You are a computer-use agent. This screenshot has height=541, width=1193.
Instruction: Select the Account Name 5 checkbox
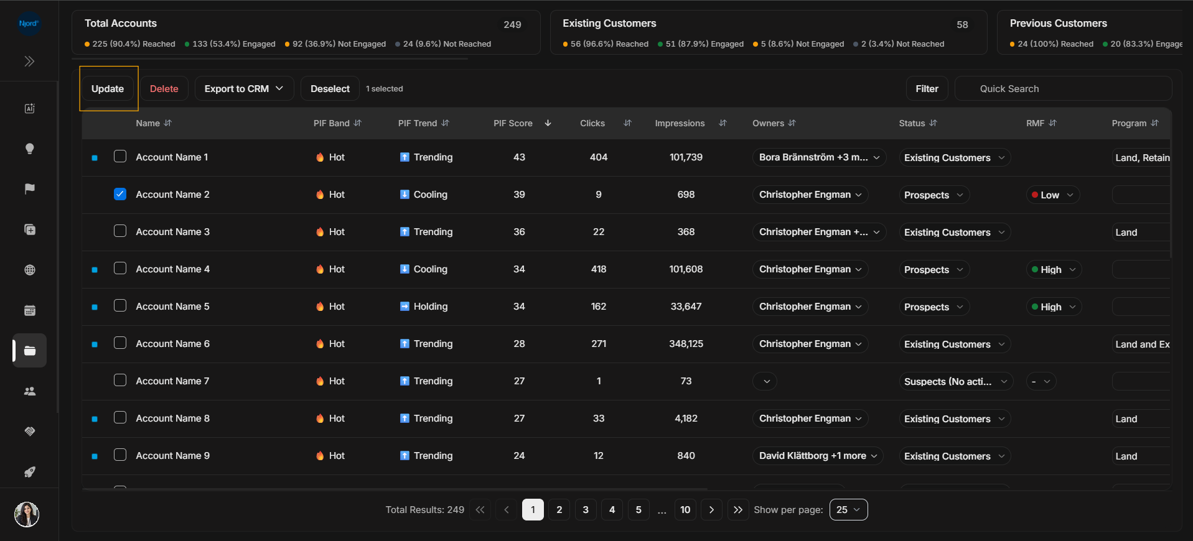point(120,305)
